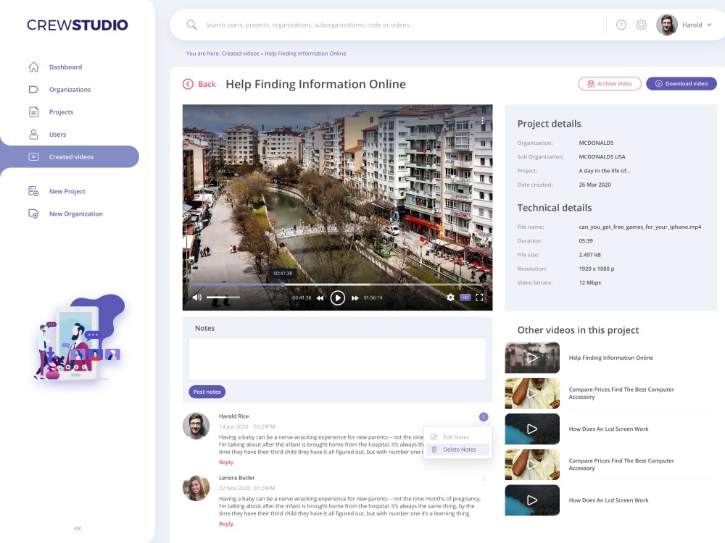Open video player settings gear

(450, 298)
